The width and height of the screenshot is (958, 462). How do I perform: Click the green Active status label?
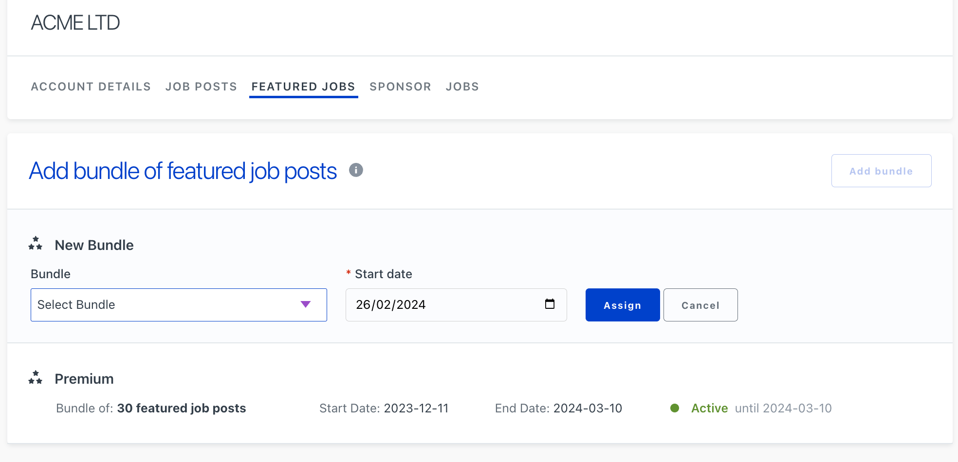pos(710,408)
